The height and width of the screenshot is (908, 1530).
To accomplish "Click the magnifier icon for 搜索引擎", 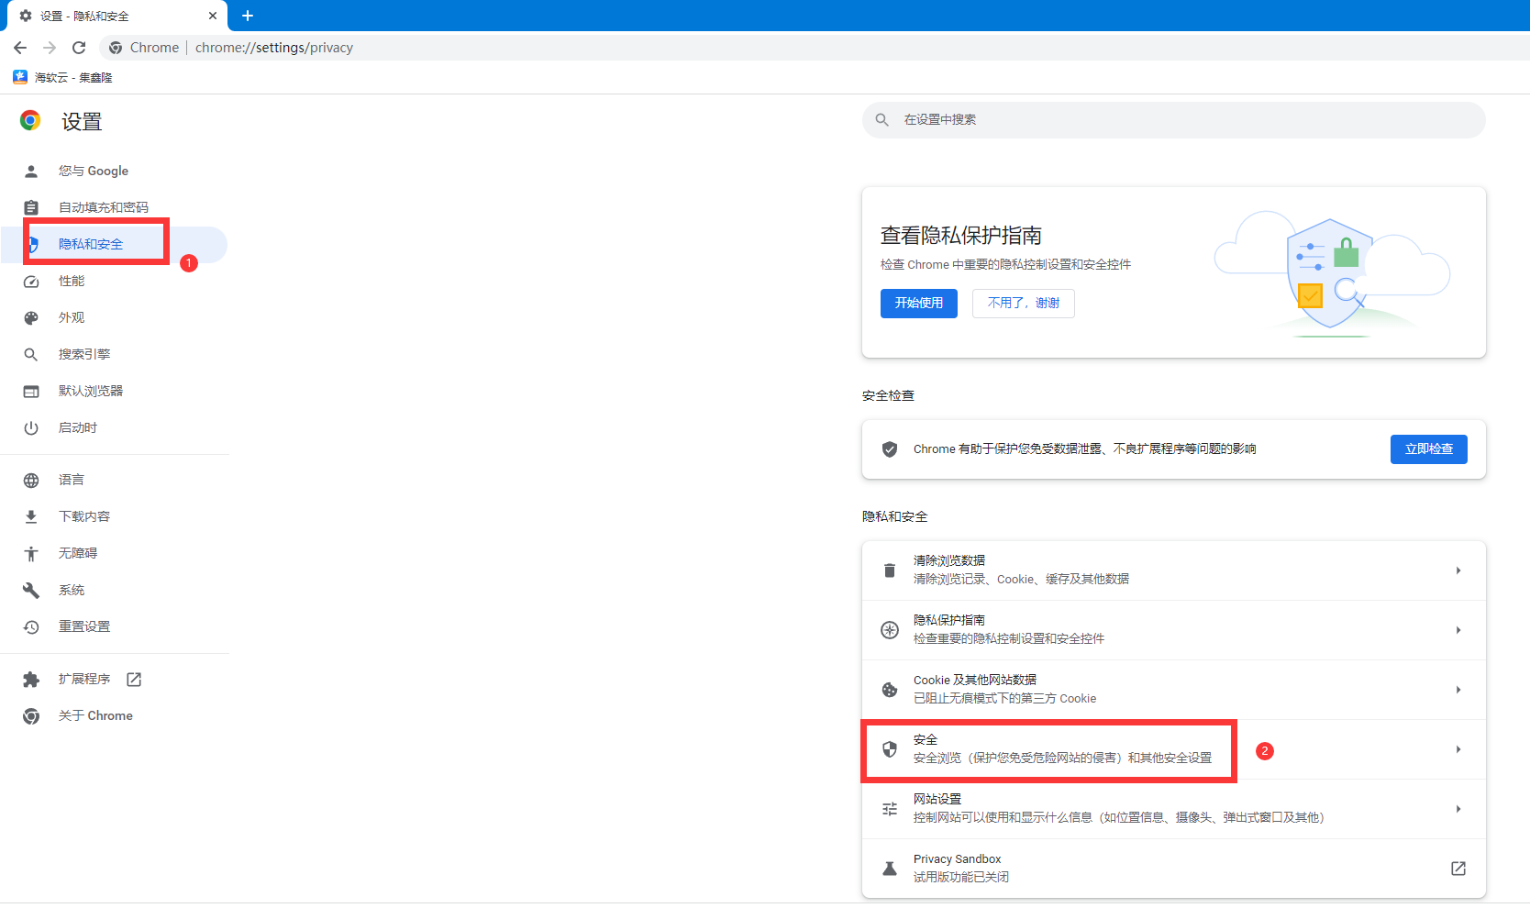I will click(31, 355).
